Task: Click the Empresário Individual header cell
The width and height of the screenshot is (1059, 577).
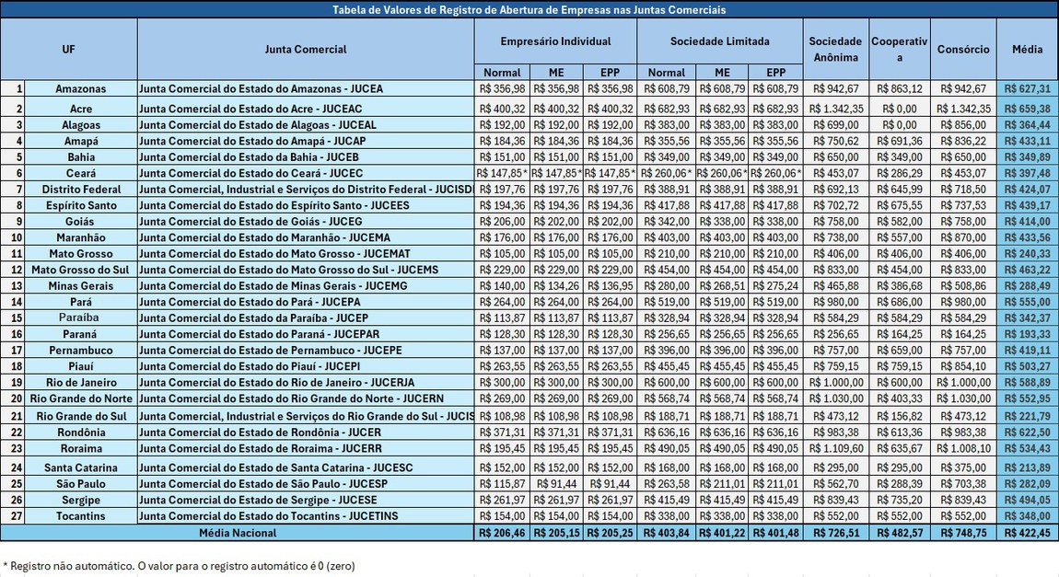Action: tap(555, 41)
